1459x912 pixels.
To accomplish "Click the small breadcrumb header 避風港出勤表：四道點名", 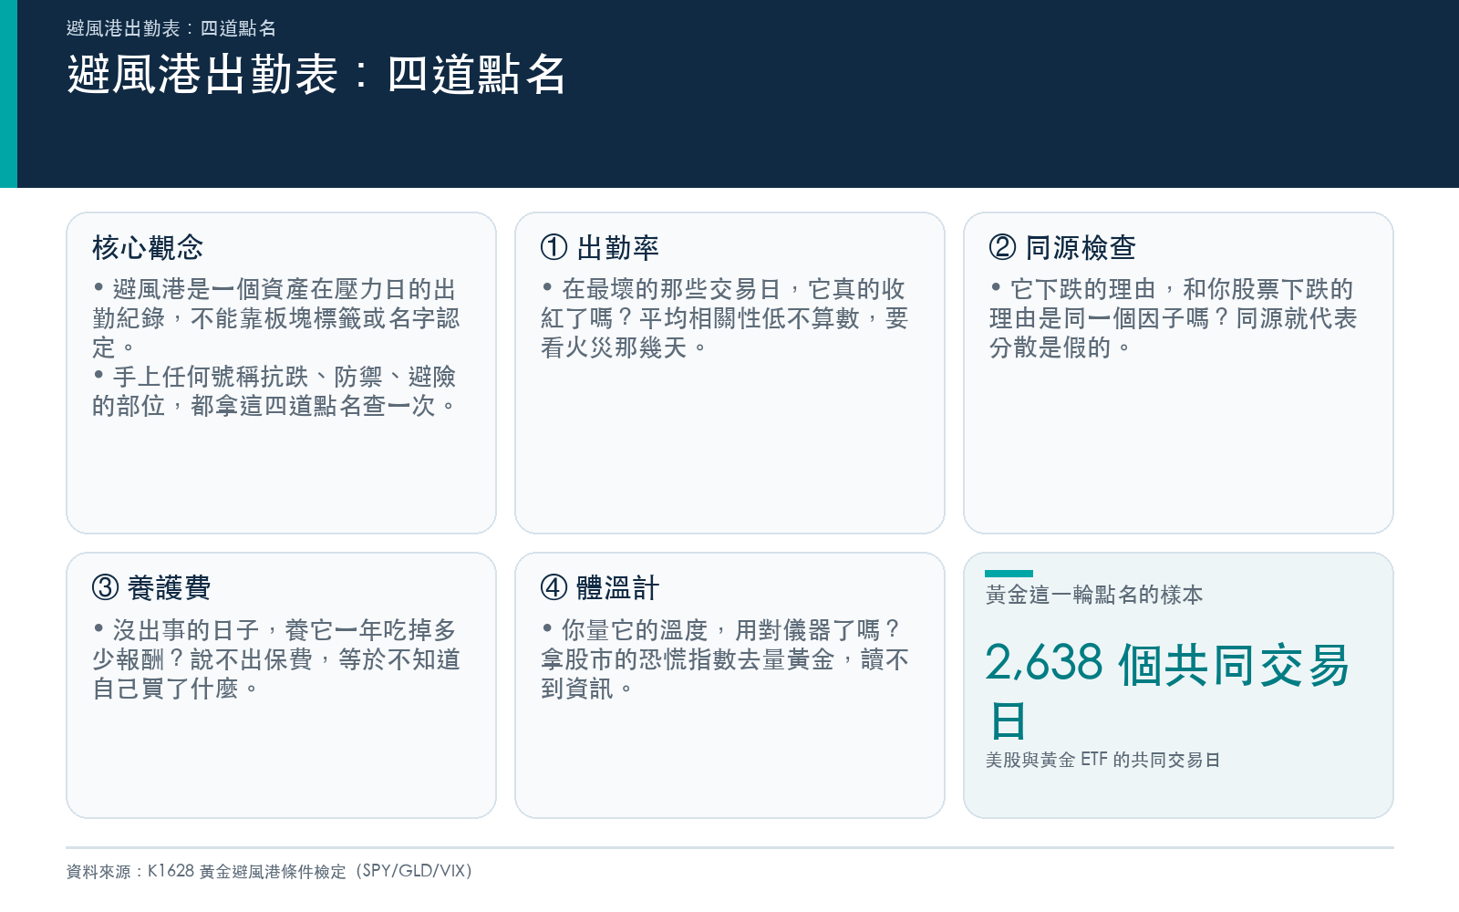I will point(171,28).
